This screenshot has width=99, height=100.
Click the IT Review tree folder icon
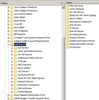coord(15,61)
